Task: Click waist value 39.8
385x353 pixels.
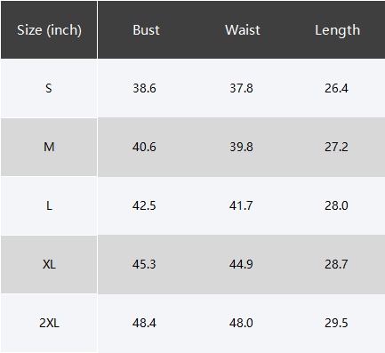Action: [241, 147]
